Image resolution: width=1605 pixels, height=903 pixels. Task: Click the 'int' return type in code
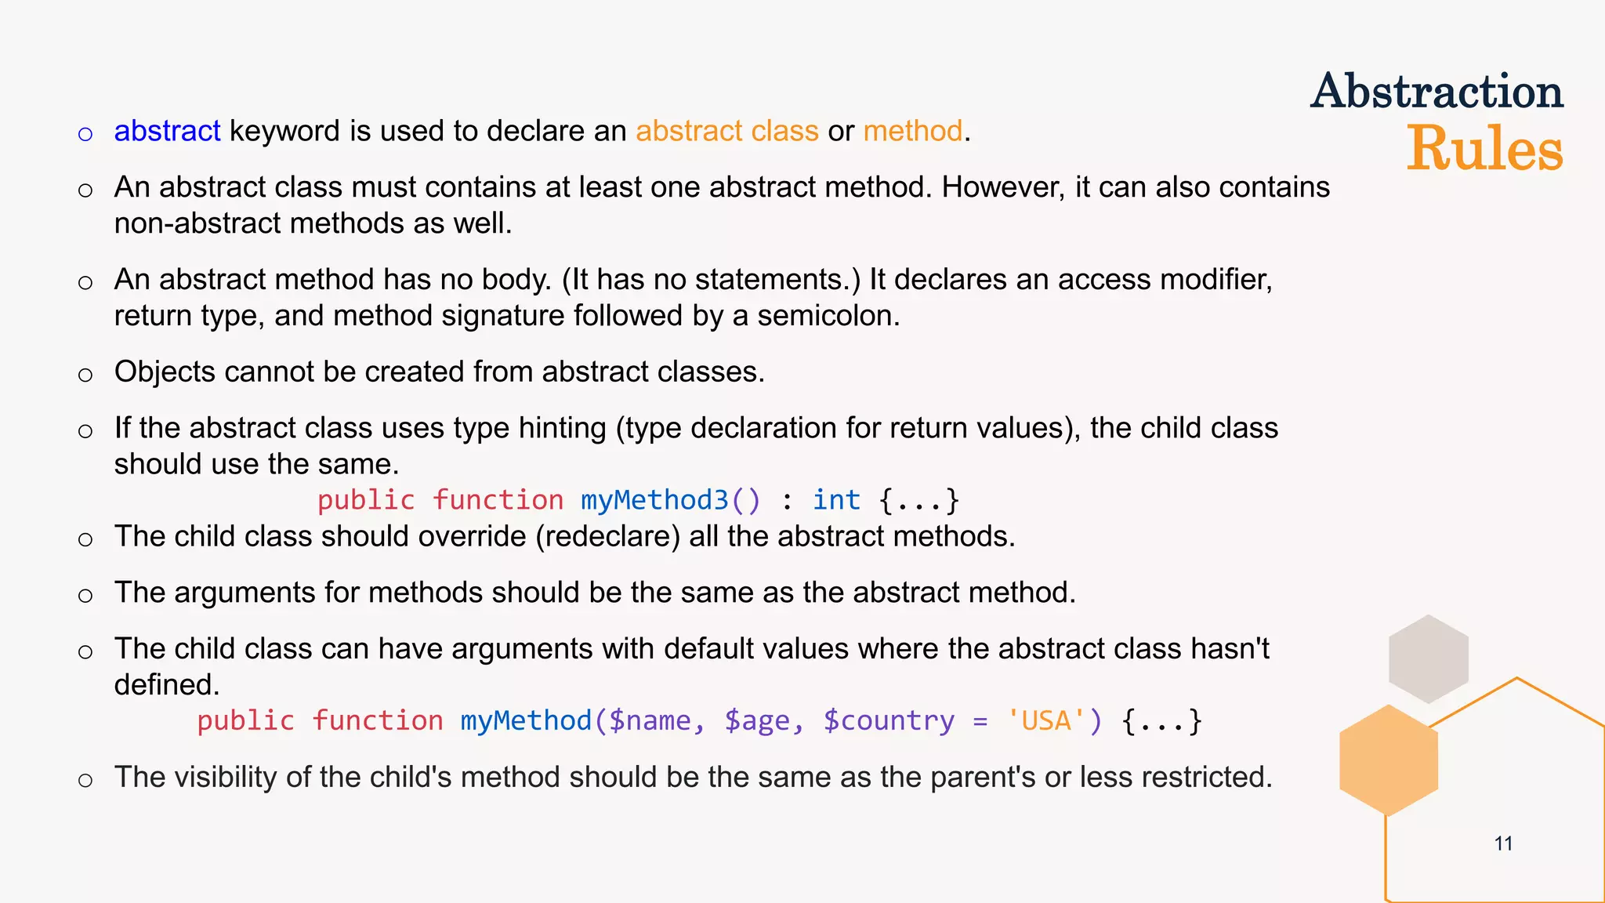835,500
